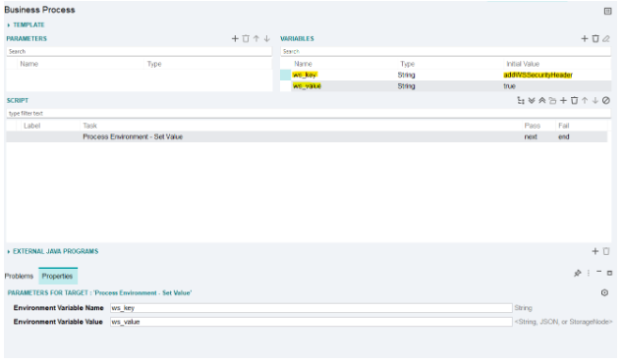
Task: Click the folder icon in the Script toolbar
Action: pyautogui.click(x=552, y=101)
